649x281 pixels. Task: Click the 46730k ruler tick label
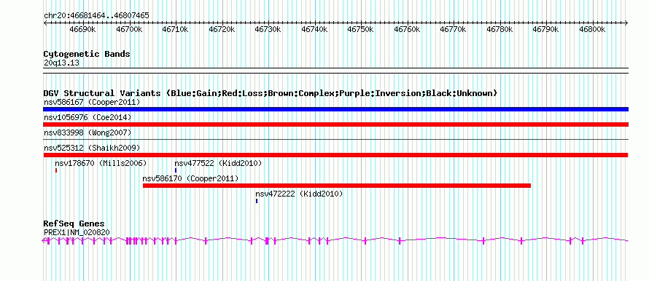coord(268,30)
